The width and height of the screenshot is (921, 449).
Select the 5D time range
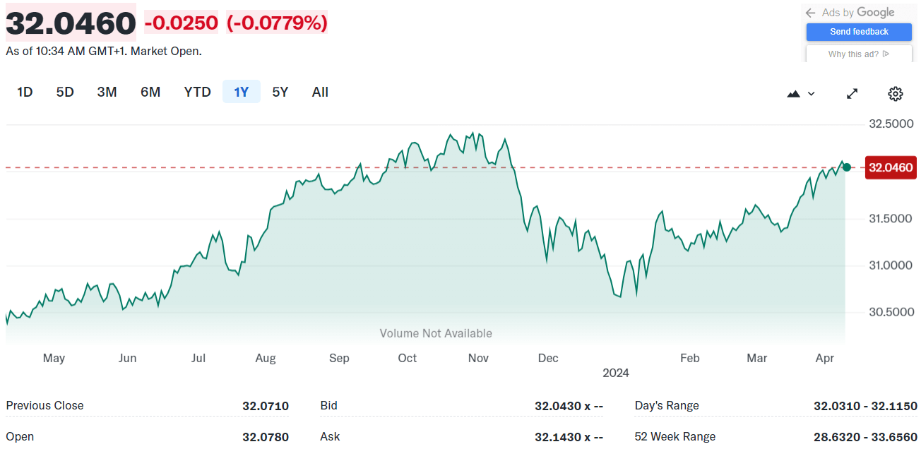[x=65, y=92]
